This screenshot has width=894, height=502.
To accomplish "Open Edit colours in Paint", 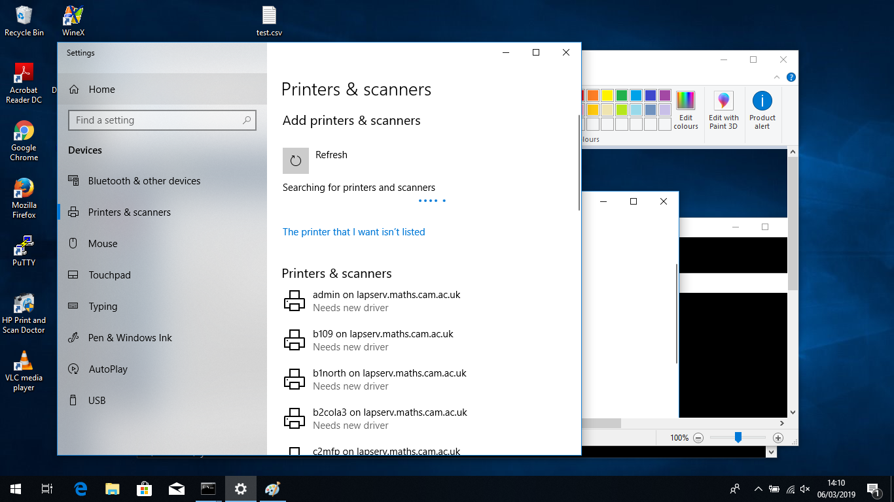I will tap(685, 110).
